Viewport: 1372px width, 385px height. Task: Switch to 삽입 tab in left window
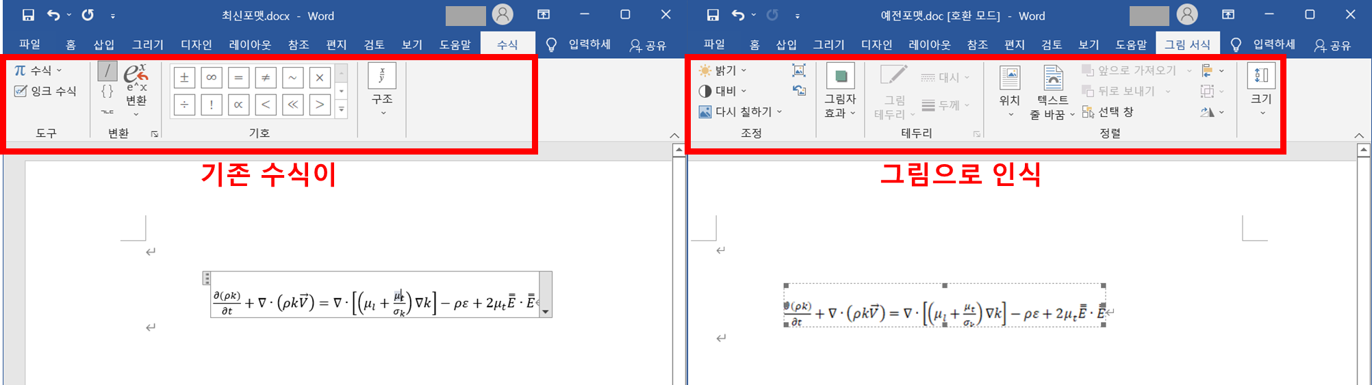point(104,44)
